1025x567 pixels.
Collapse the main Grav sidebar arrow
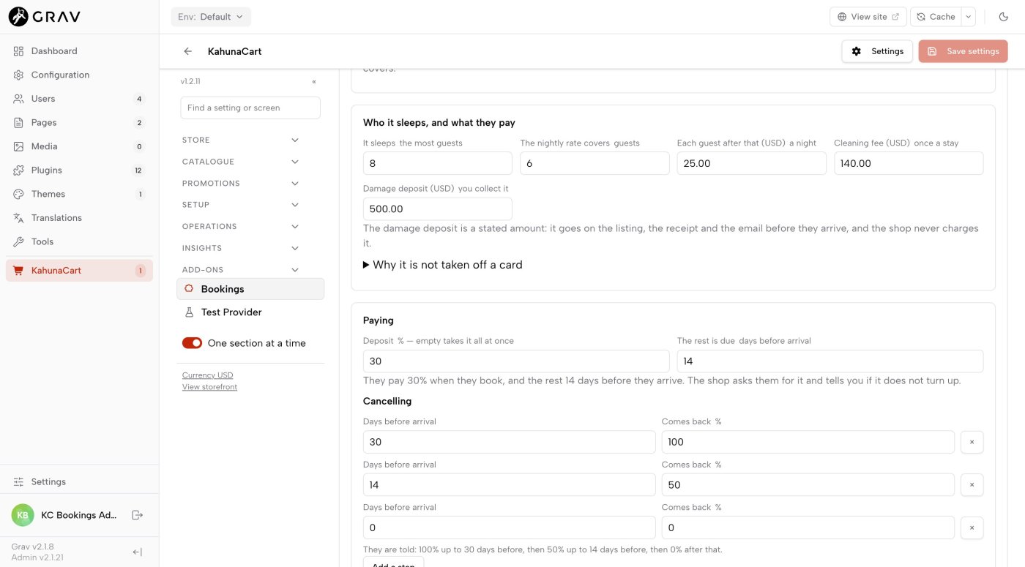click(x=137, y=552)
